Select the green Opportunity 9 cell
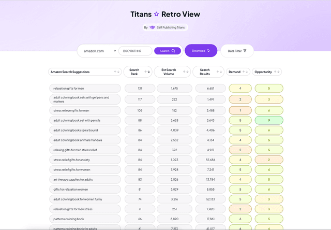This screenshot has height=230, width=331. coord(268,120)
